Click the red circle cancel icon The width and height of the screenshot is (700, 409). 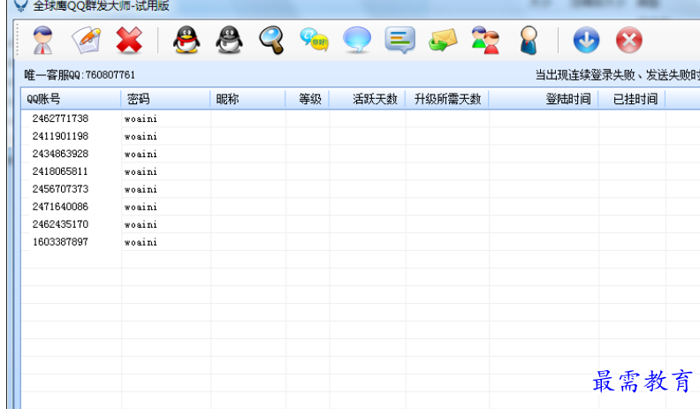(629, 40)
